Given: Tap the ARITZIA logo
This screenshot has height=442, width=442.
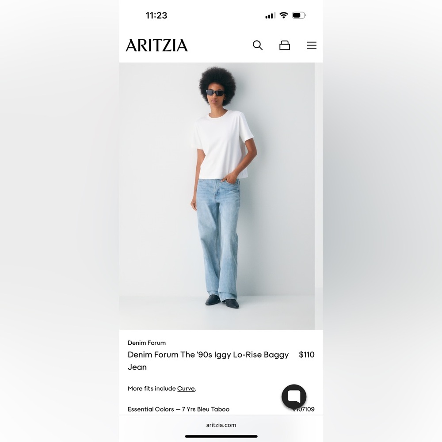Looking at the screenshot, I should (x=156, y=46).
